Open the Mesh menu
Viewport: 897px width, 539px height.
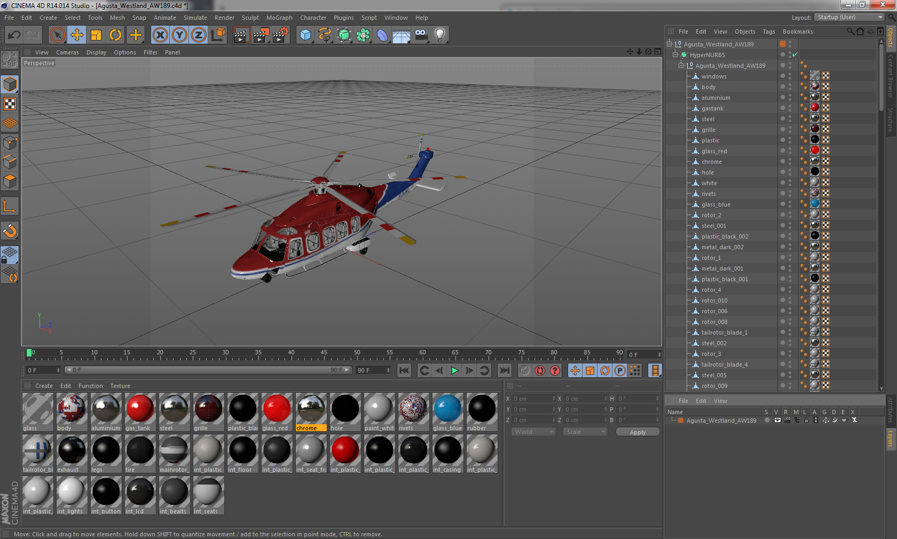coord(117,18)
